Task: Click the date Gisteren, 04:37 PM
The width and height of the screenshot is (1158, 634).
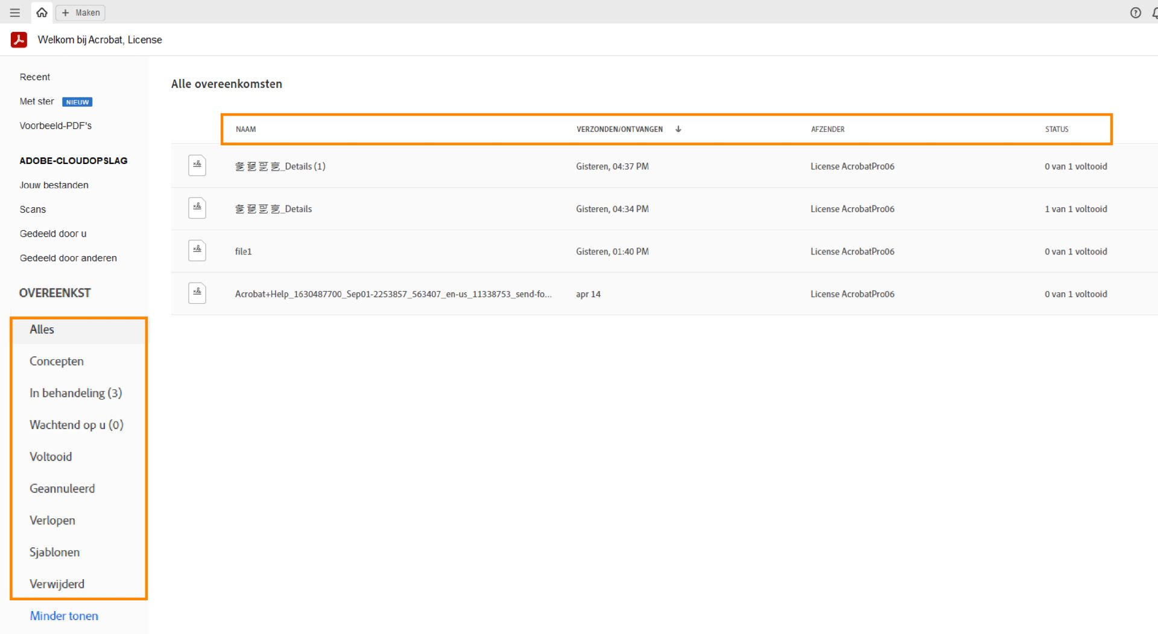Action: click(x=612, y=166)
